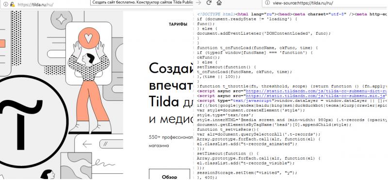
Task: Click the bot user-agent regex source line
Action: (x=292, y=105)
